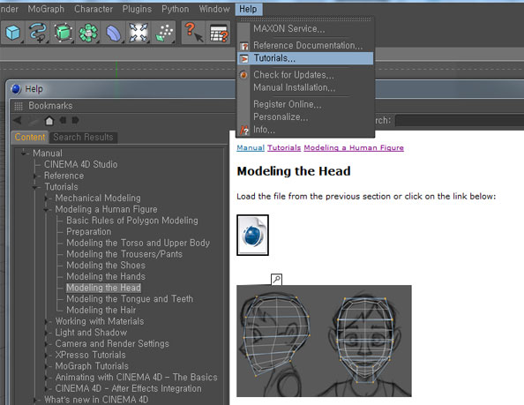Select Preparation tree item
The height and width of the screenshot is (405, 524).
(x=89, y=232)
